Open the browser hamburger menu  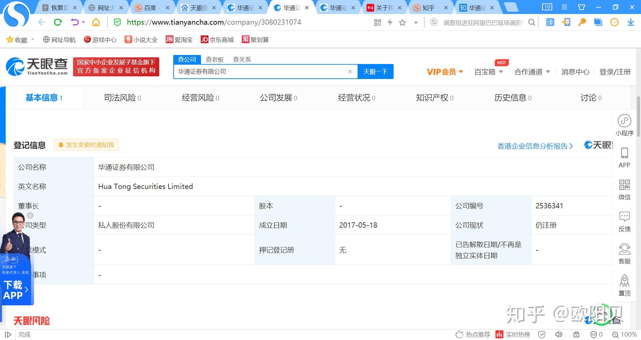[x=565, y=7]
